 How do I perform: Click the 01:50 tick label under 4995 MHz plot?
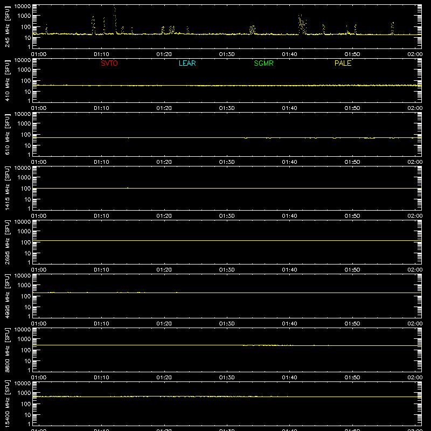tap(352, 324)
